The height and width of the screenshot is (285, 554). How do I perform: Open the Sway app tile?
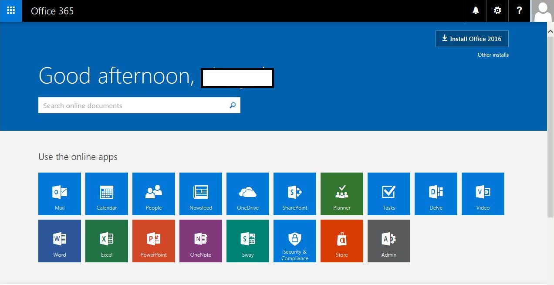(248, 241)
